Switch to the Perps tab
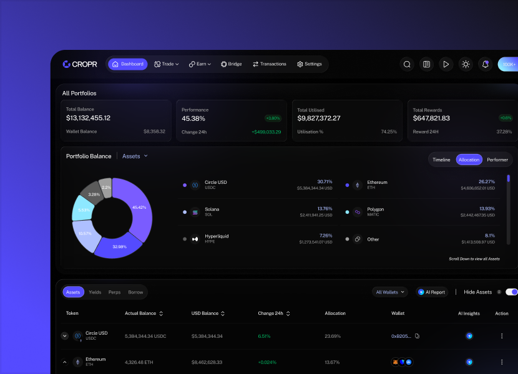Image resolution: width=518 pixels, height=374 pixels. 114,292
